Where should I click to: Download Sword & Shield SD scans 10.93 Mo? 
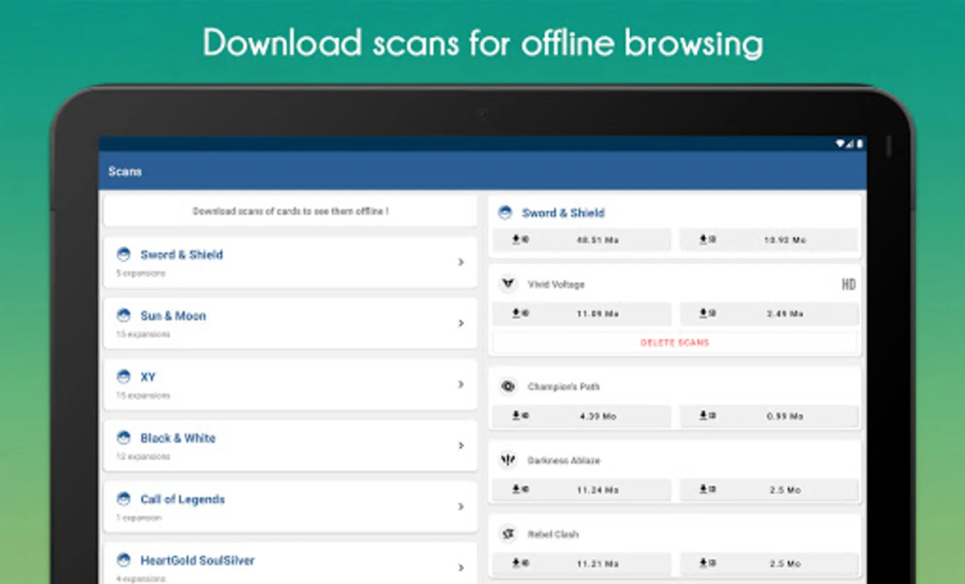768,239
